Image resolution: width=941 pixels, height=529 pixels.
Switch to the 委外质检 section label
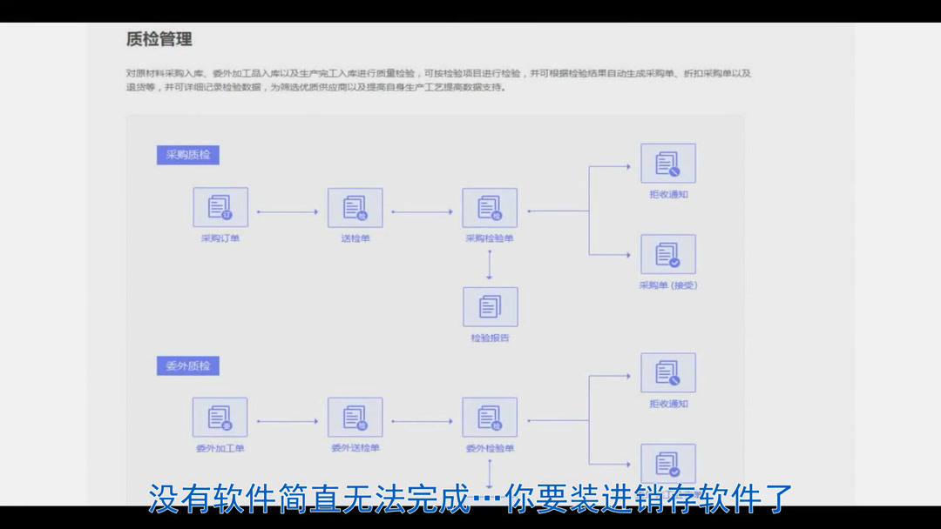pos(187,365)
